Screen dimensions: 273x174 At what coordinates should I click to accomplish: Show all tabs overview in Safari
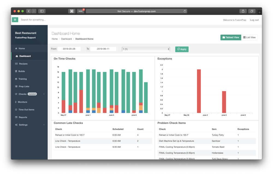coord(252,11)
